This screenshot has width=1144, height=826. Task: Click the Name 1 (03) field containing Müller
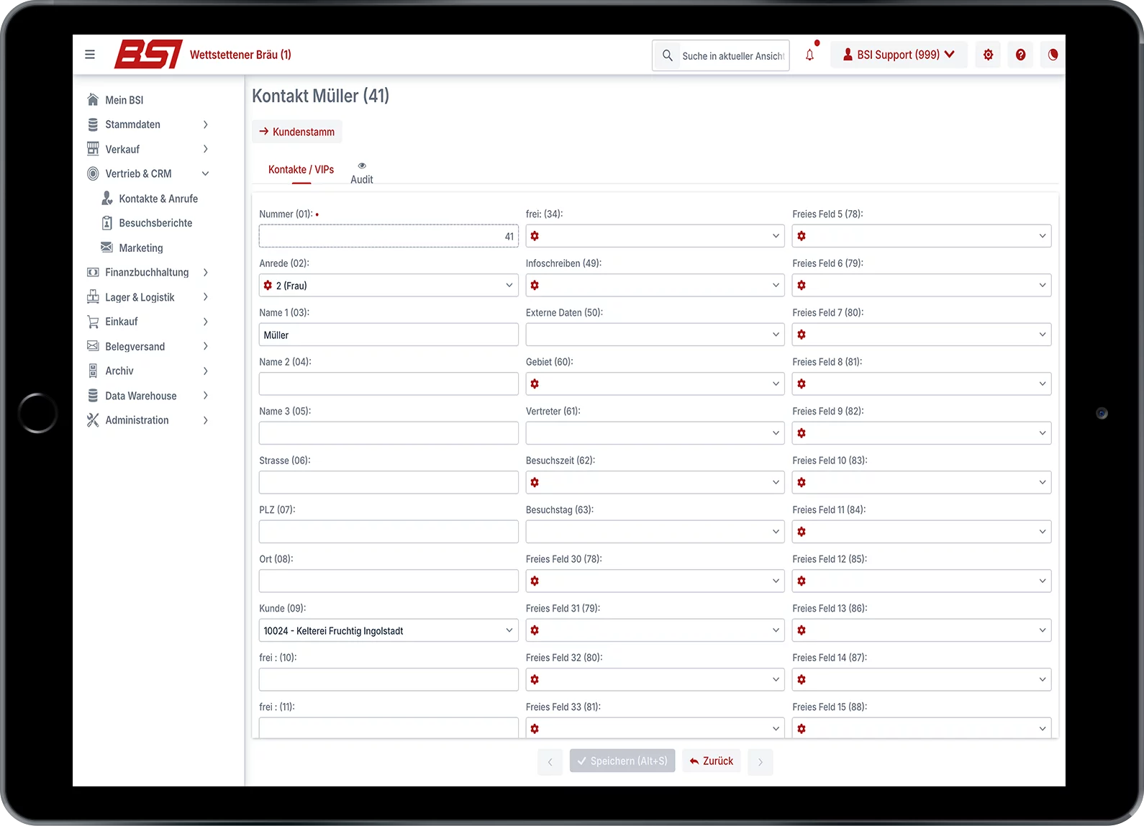point(389,335)
